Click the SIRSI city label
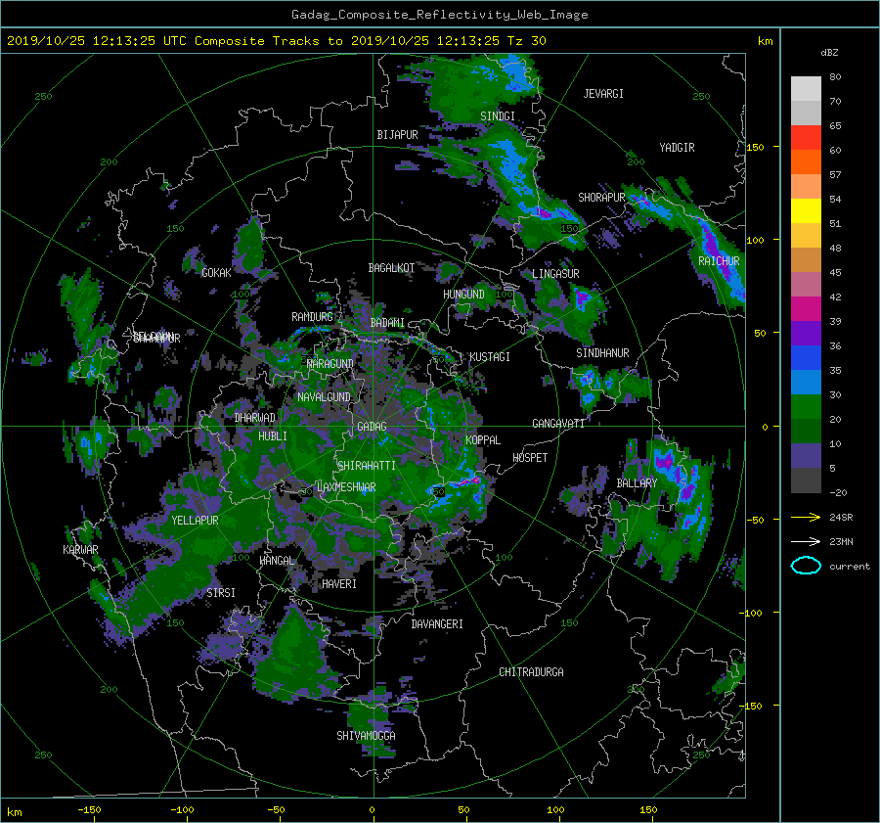The image size is (880, 823). click(221, 593)
